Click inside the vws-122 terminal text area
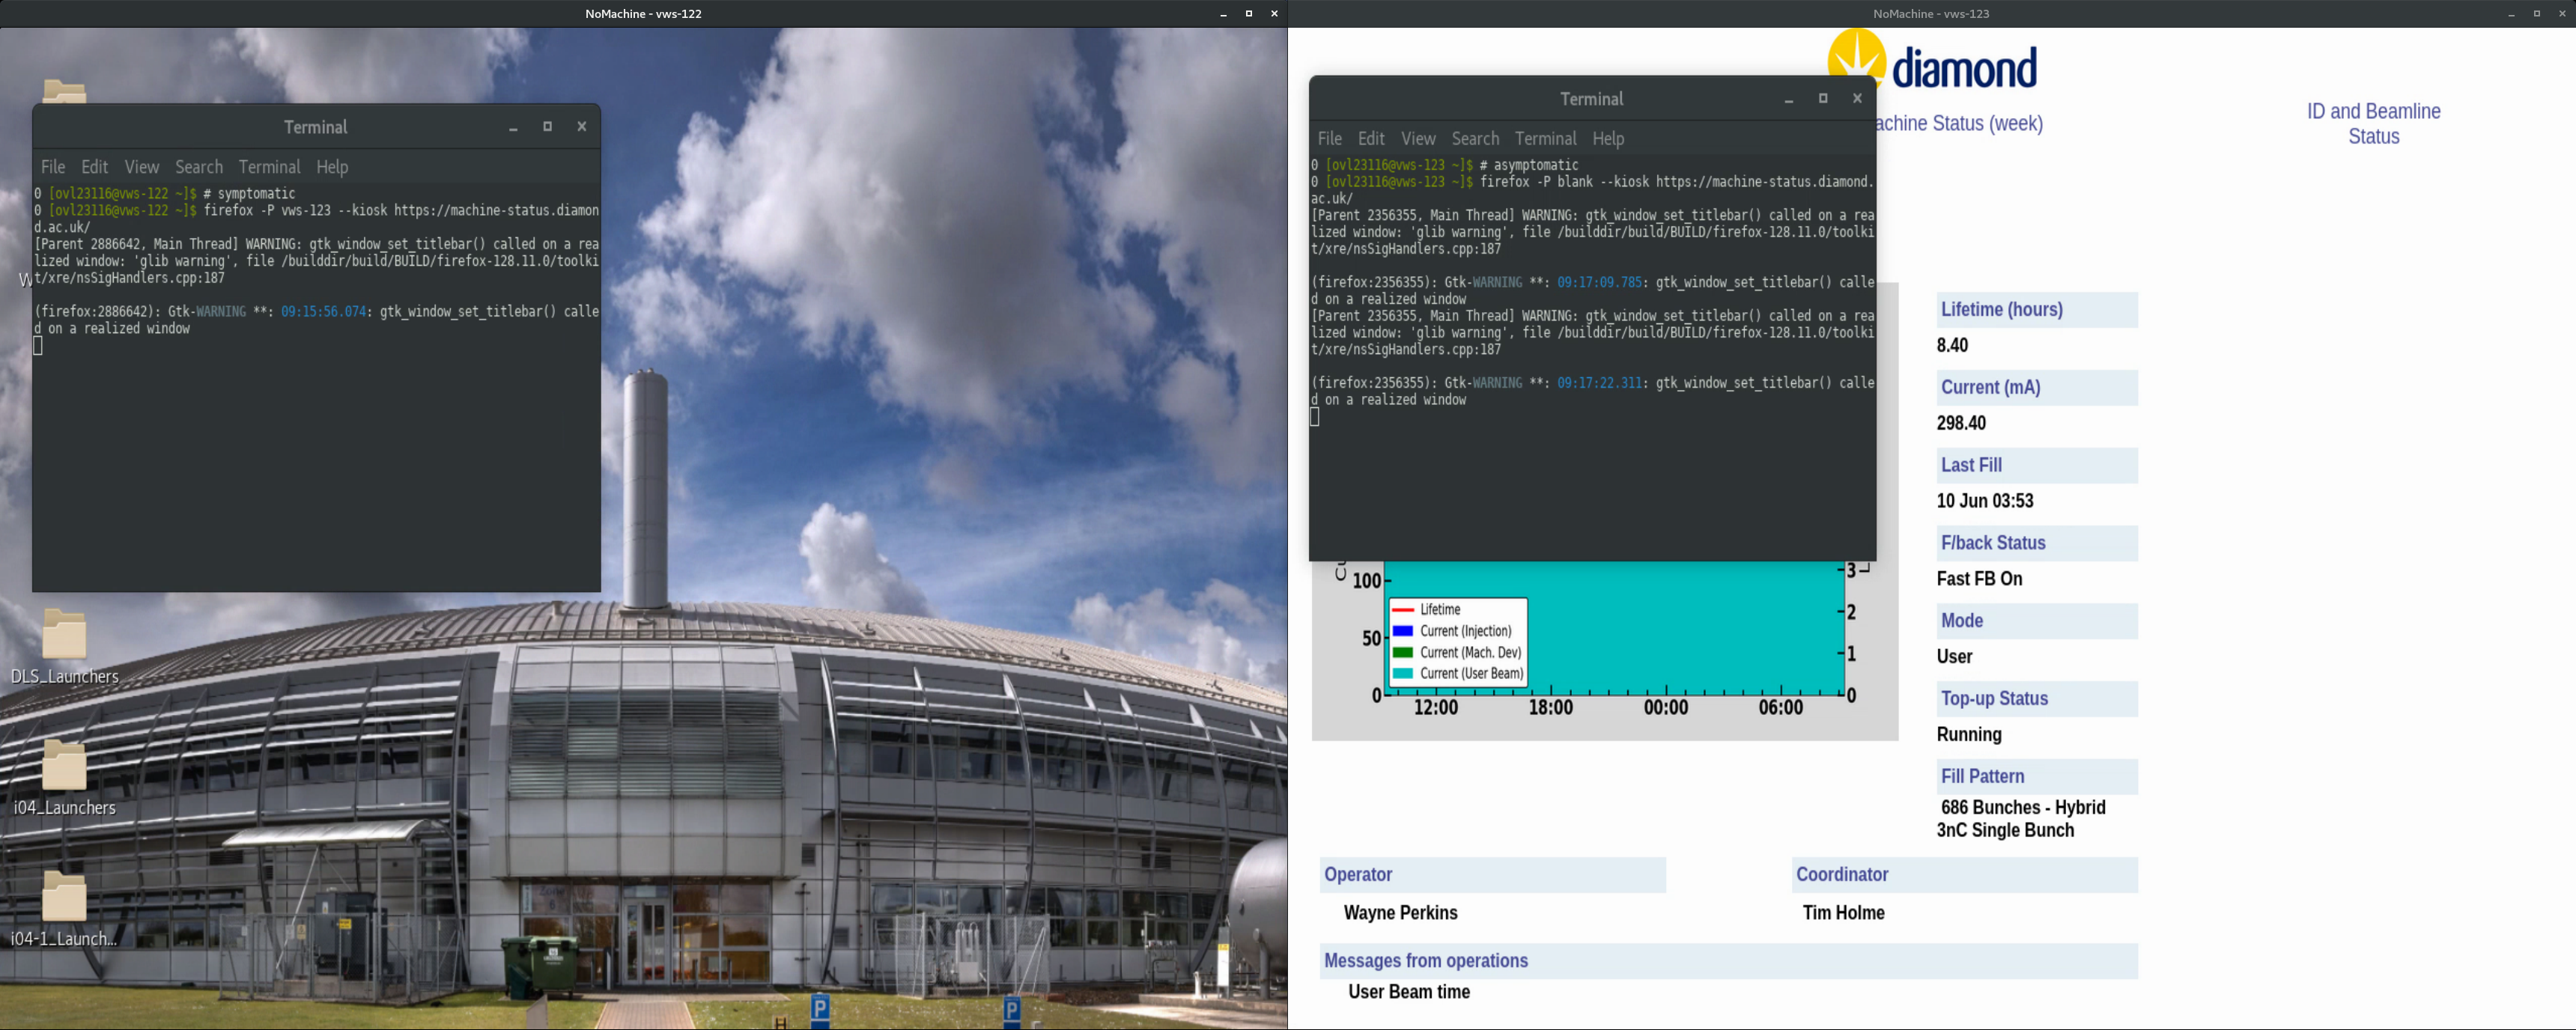Screen dimensions: 2576x1030 316,460
